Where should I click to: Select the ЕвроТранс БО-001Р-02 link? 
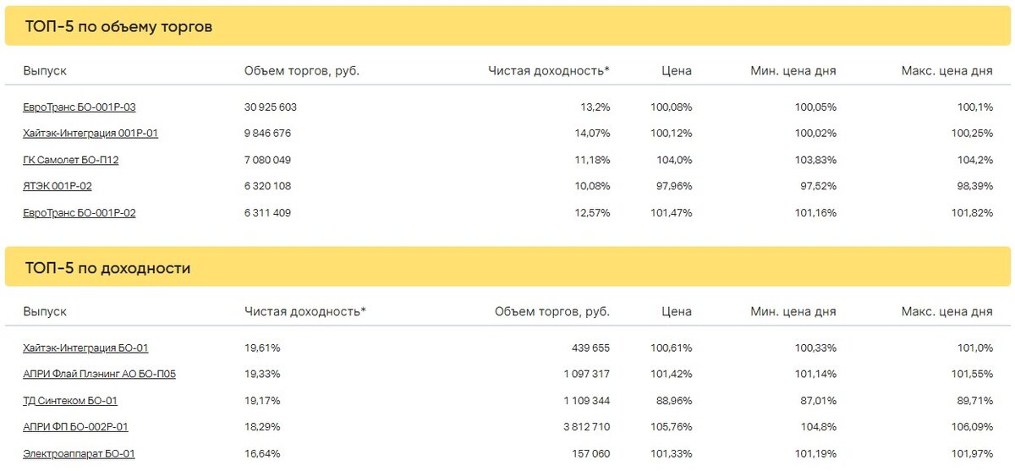tap(80, 213)
